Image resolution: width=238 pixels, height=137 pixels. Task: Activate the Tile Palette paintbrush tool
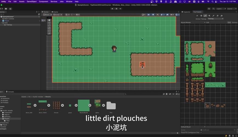pos(205,16)
